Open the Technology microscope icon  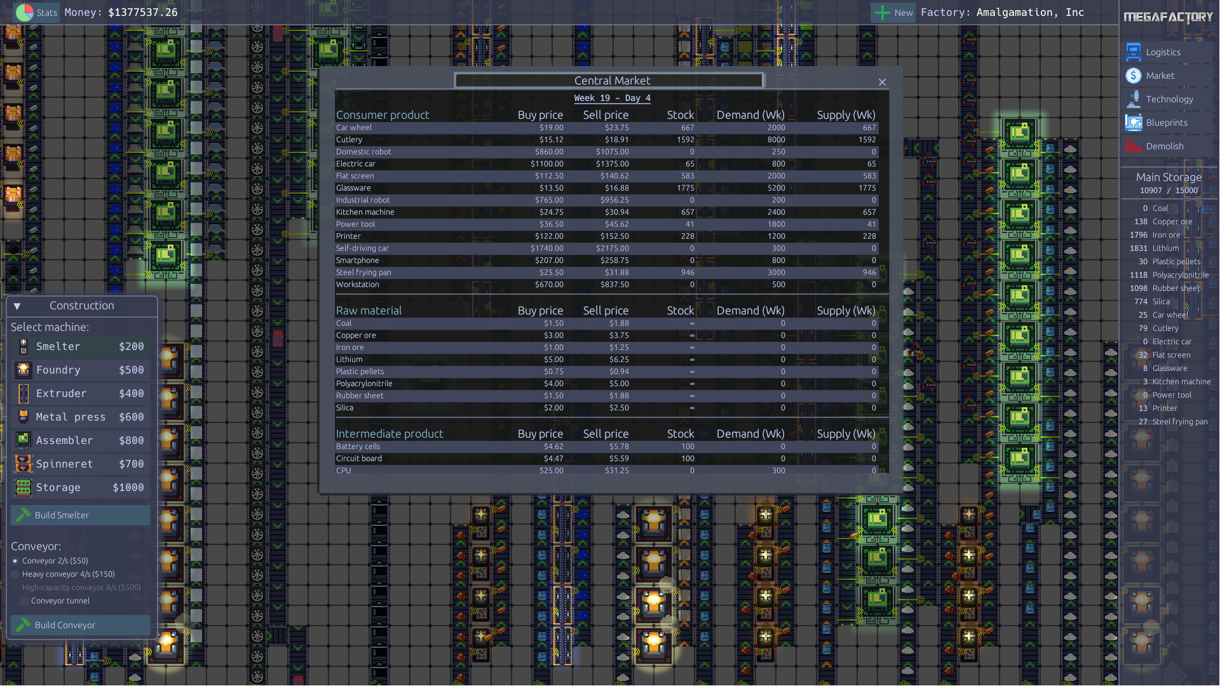(1134, 99)
